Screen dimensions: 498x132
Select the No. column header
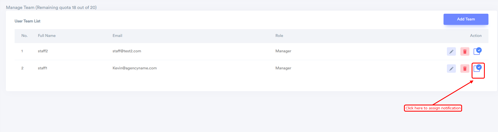coord(24,36)
